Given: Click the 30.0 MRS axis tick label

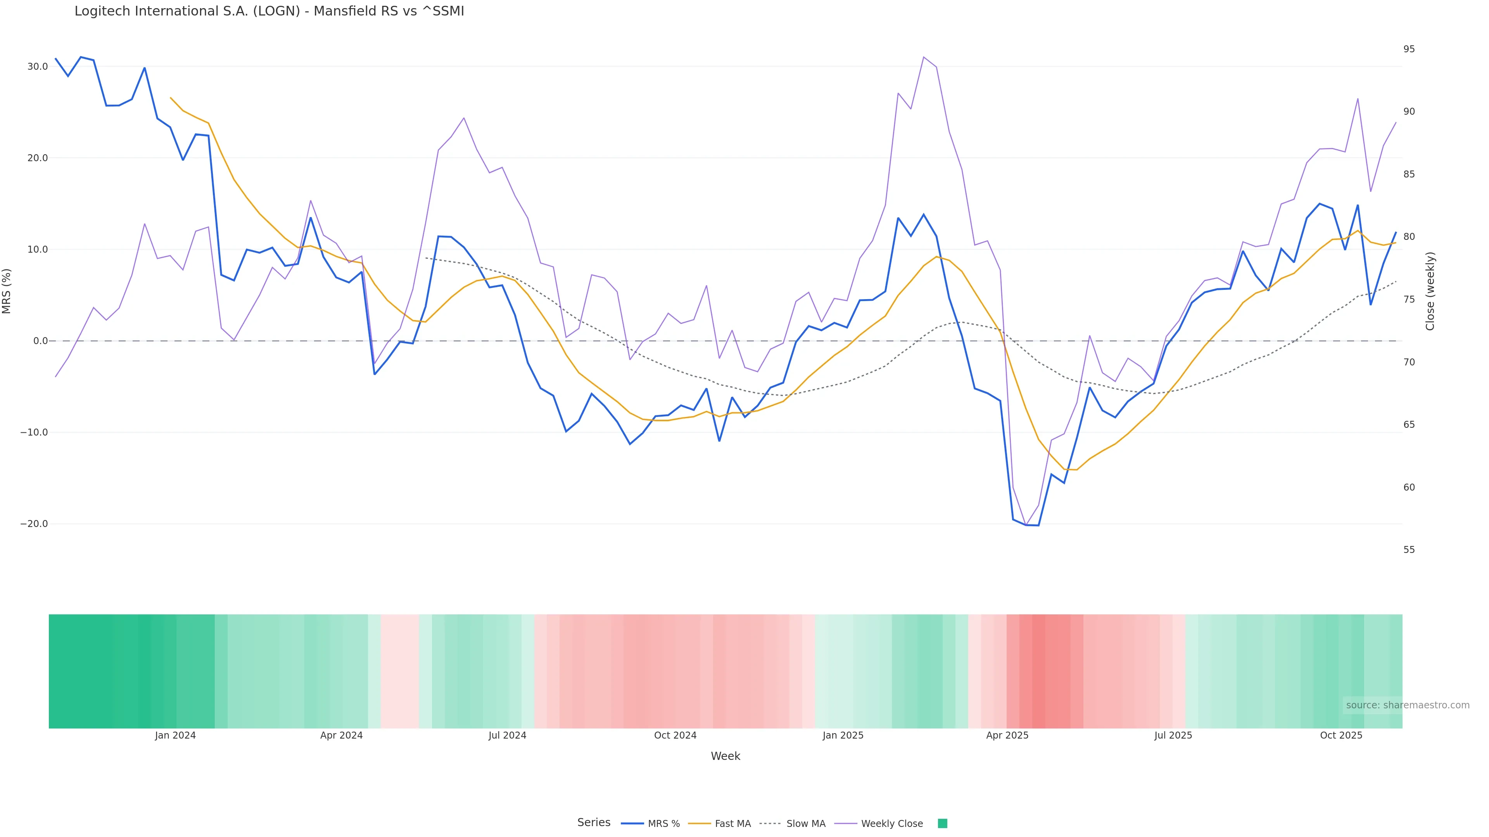Looking at the screenshot, I should [38, 66].
